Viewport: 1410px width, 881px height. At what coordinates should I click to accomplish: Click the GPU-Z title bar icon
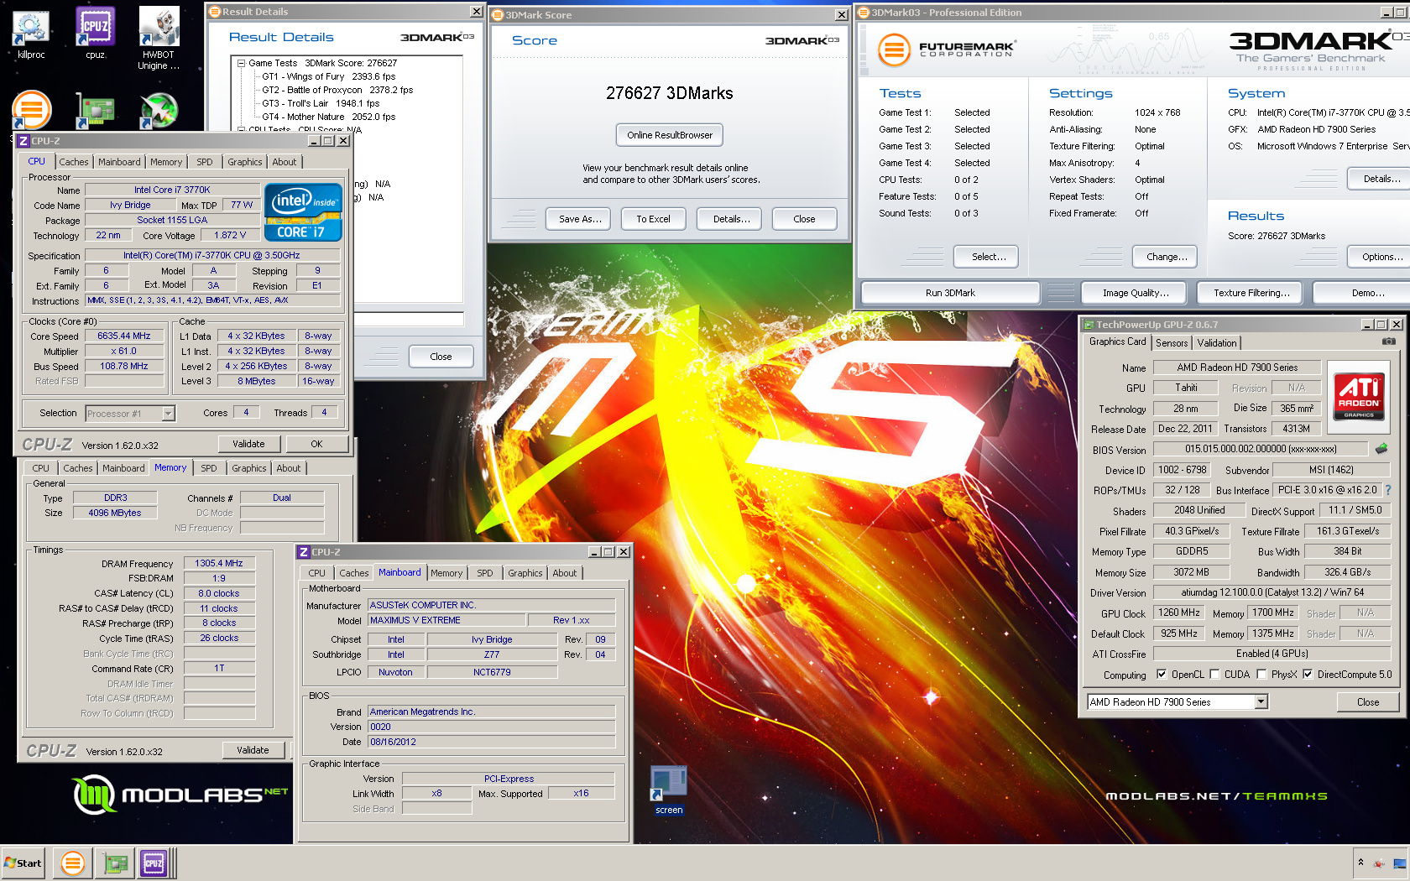click(x=1089, y=325)
